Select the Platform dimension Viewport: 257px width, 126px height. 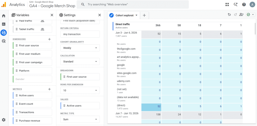(32, 71)
